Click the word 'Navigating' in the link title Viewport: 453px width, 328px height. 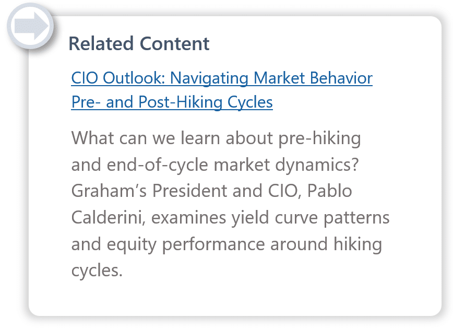point(209,78)
